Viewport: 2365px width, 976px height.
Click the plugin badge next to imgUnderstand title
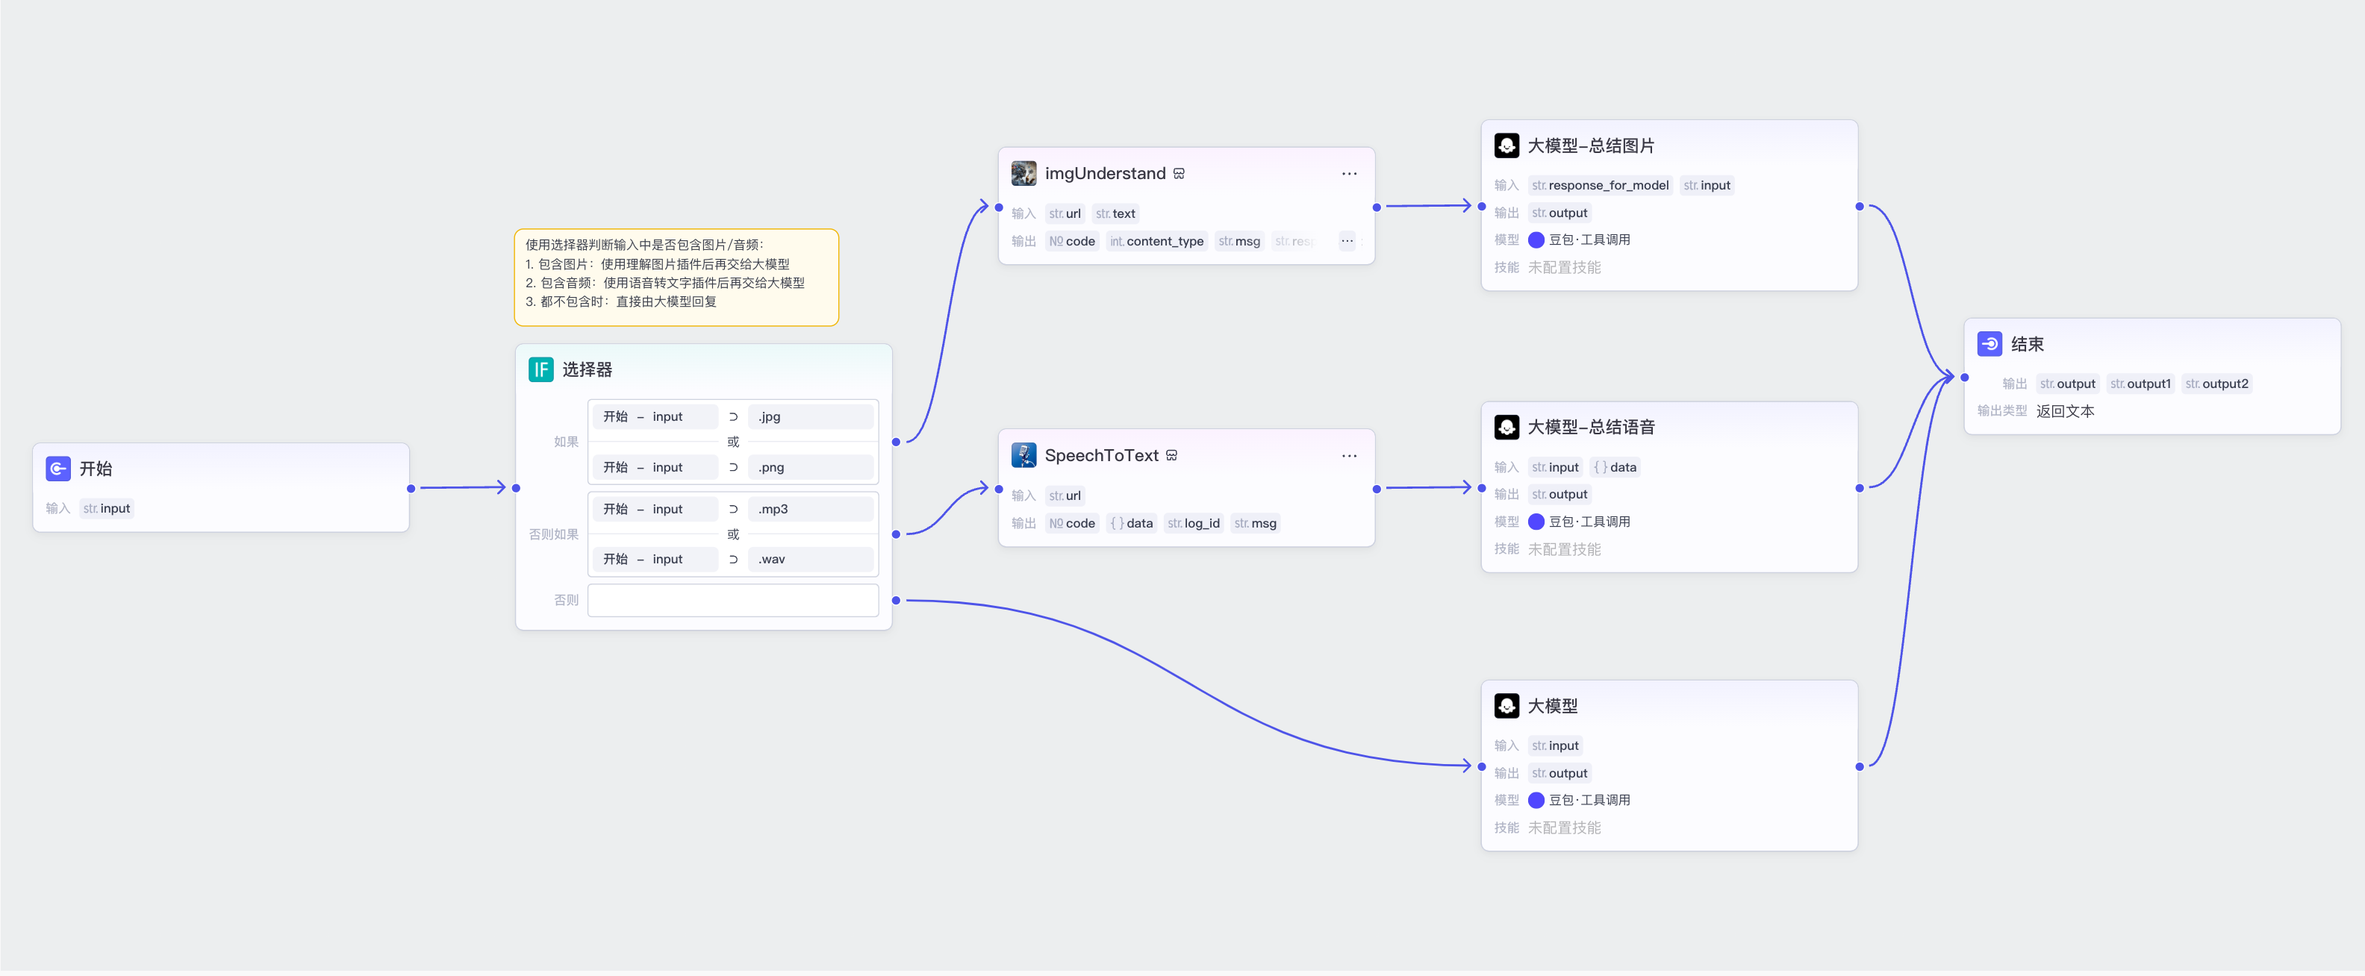[x=1179, y=175]
